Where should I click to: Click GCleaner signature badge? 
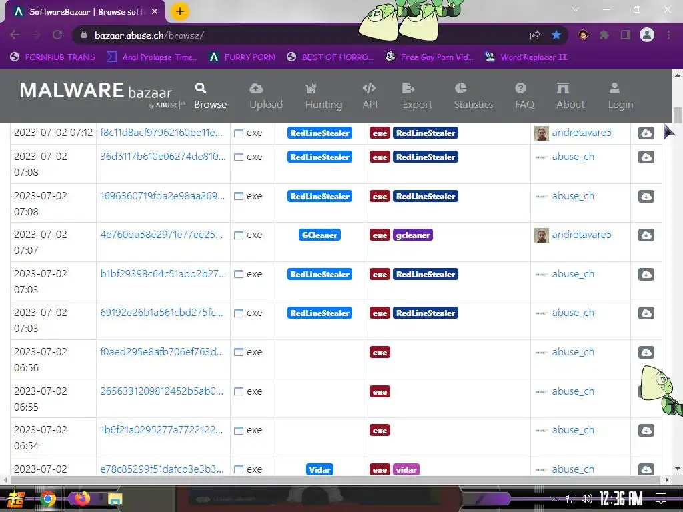pyautogui.click(x=319, y=235)
